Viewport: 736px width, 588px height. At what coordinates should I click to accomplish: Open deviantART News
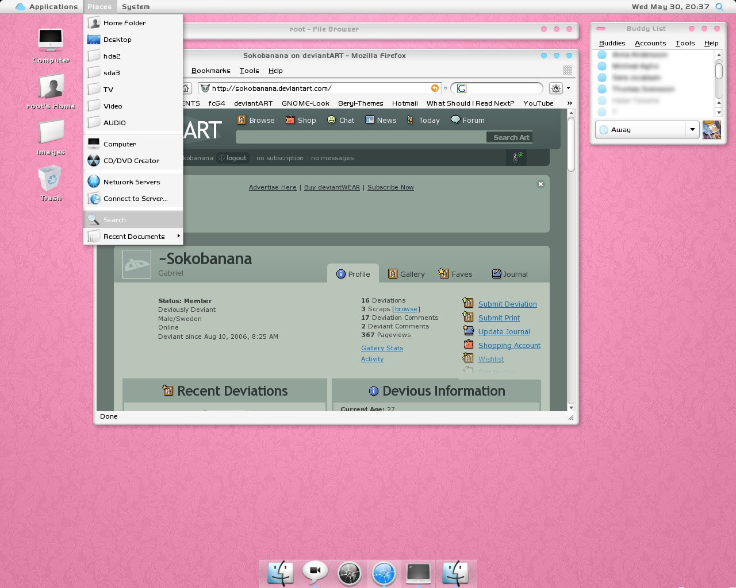tap(381, 120)
